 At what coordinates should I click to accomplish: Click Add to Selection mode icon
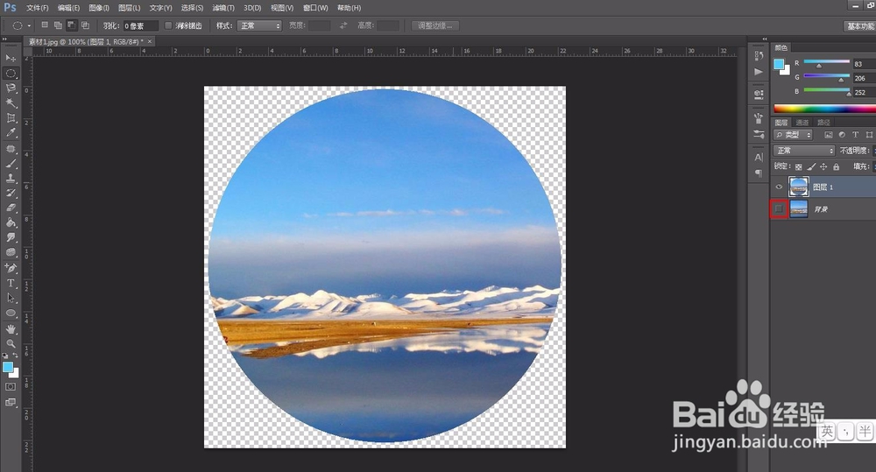point(58,25)
